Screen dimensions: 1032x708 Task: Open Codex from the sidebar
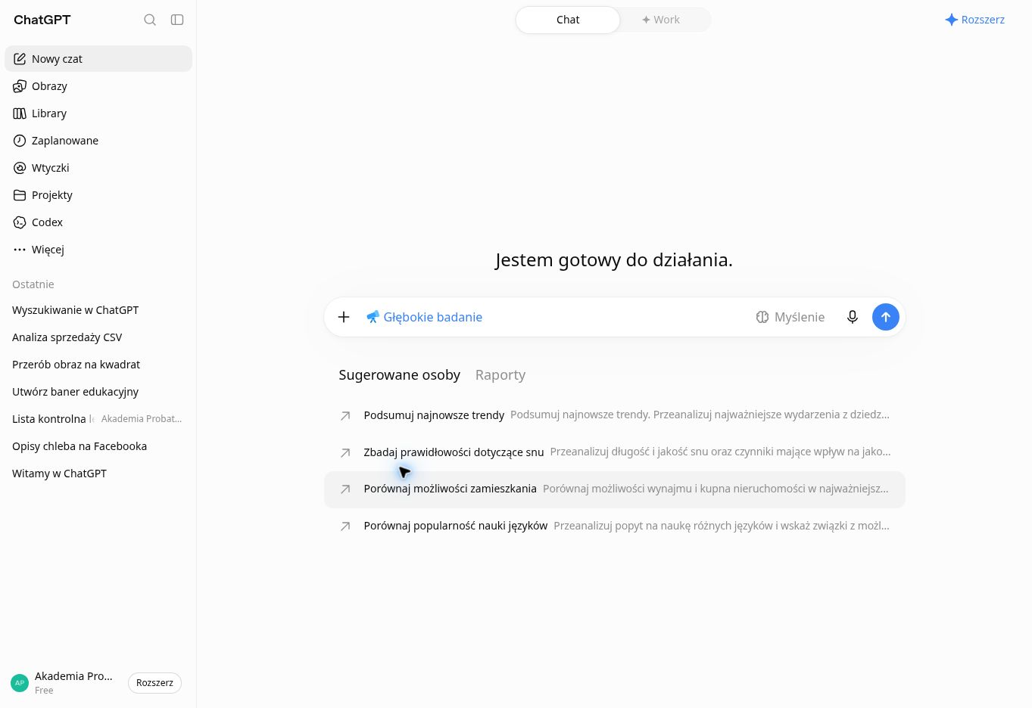click(98, 222)
